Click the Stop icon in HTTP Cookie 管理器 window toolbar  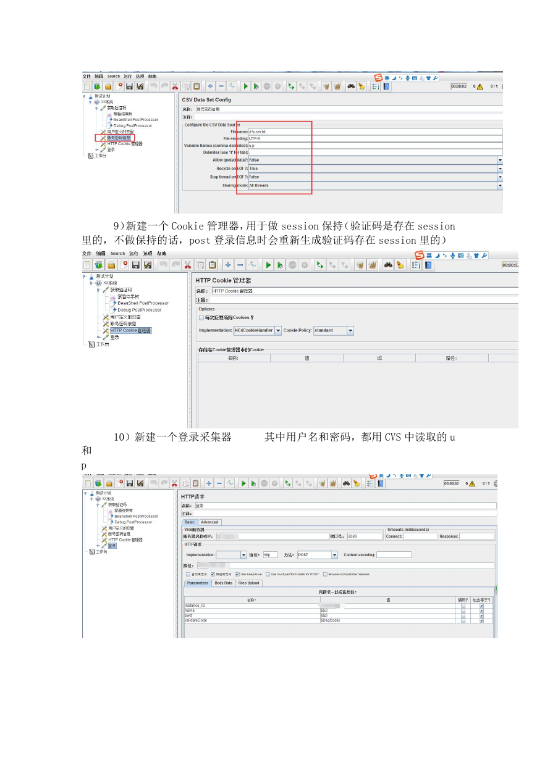[292, 265]
